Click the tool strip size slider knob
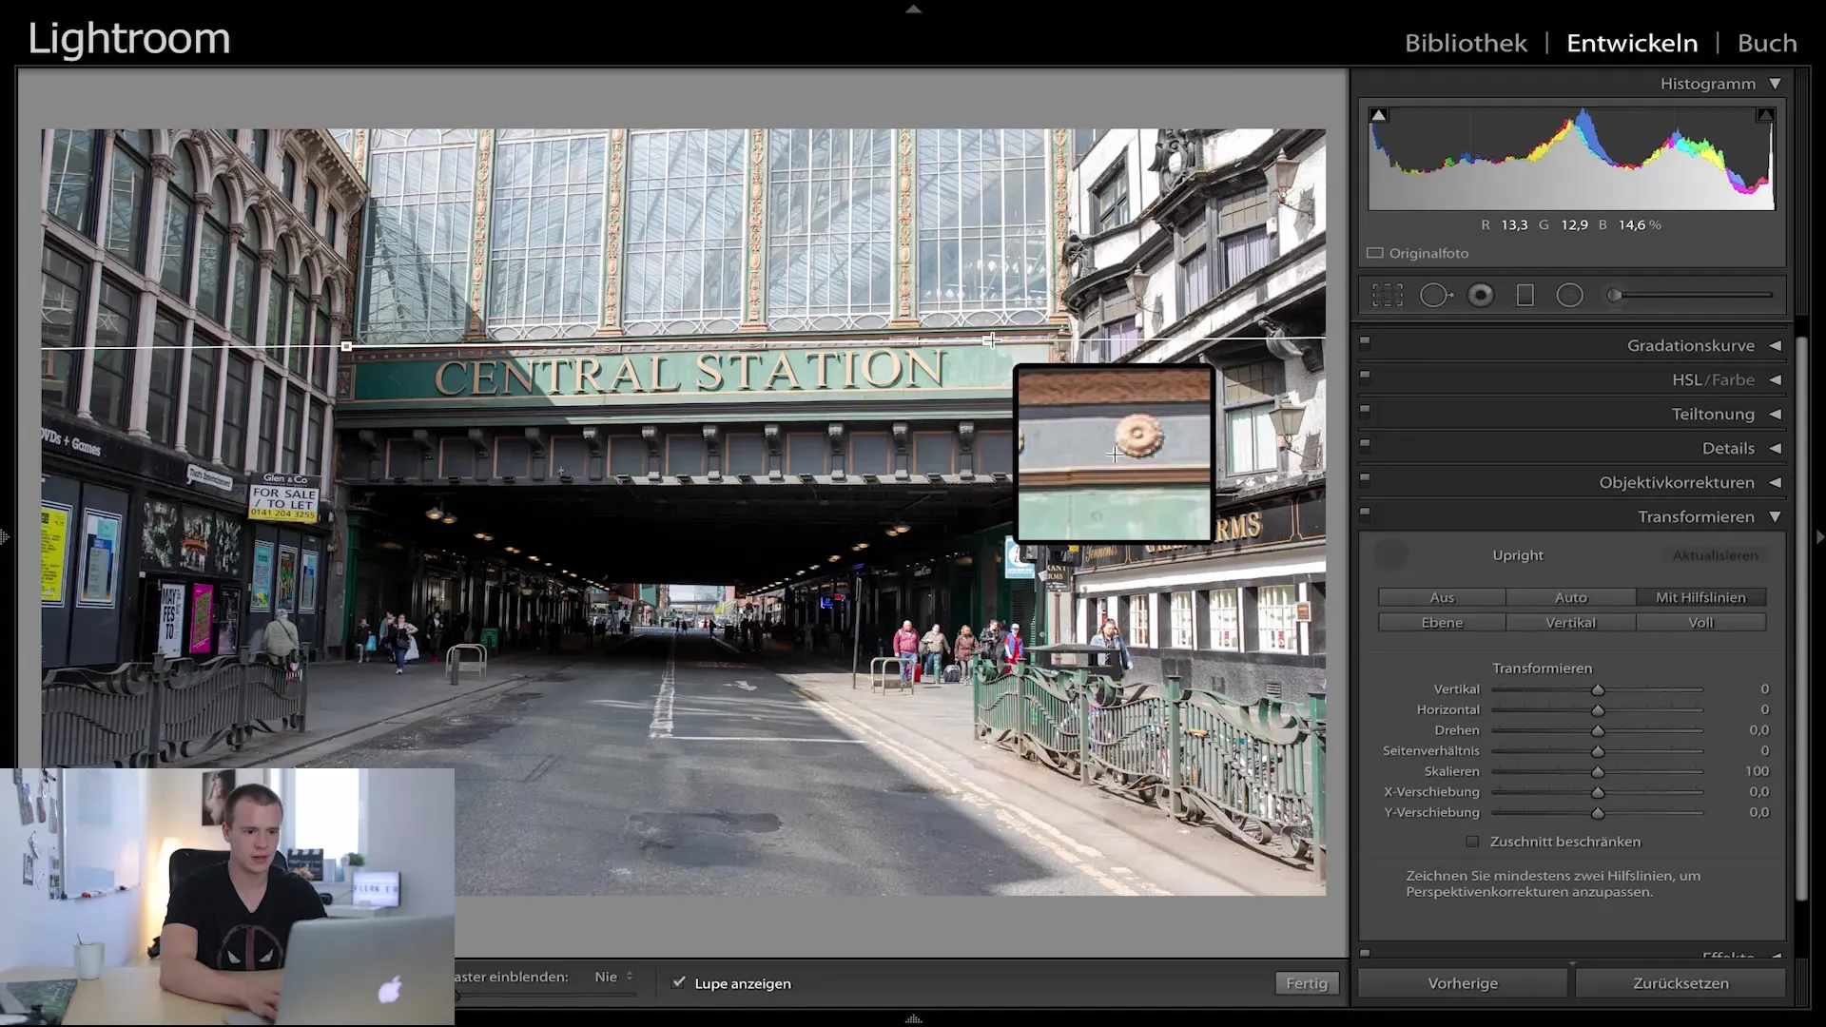1826x1027 pixels. point(1614,296)
